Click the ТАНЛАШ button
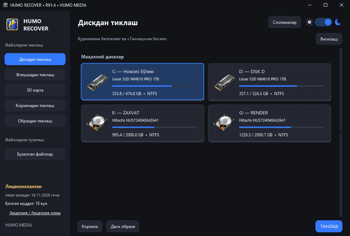This screenshot has width=350, height=236. [x=329, y=227]
